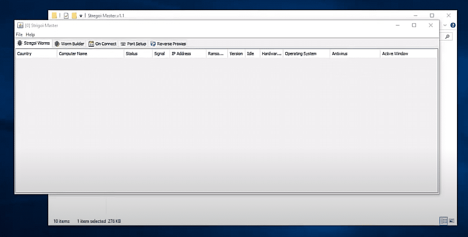Image resolution: width=468 pixels, height=237 pixels.
Task: Go to the Port Setup tab
Action: click(x=133, y=44)
